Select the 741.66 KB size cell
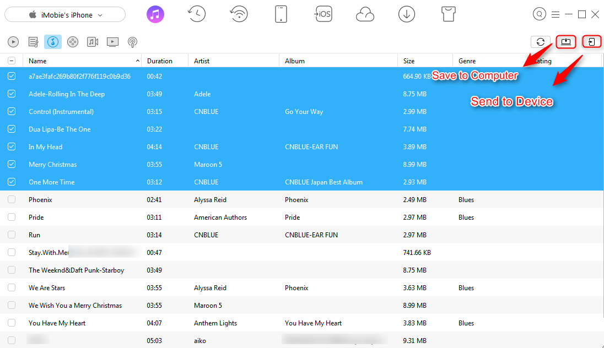604x348 pixels. tap(417, 253)
